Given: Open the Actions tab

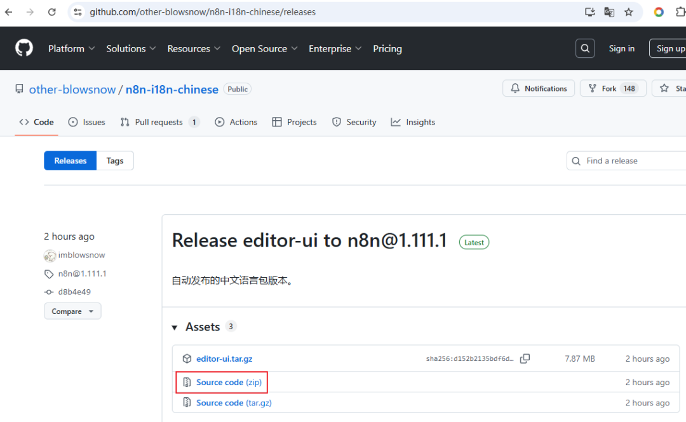Looking at the screenshot, I should pos(236,122).
